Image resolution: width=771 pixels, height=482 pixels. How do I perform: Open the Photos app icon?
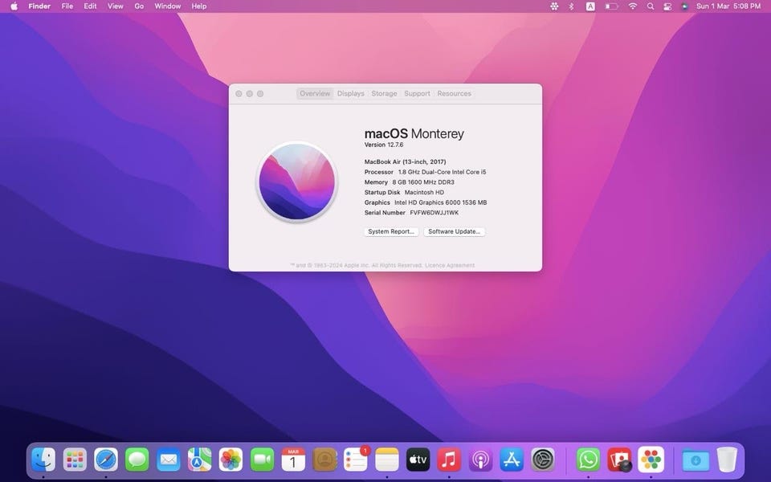point(231,460)
